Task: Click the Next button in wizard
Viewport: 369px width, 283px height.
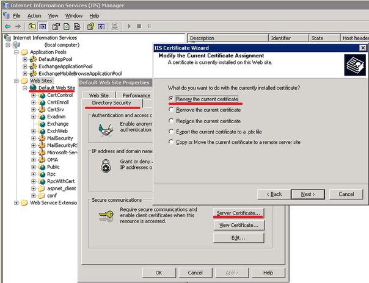Action: (x=308, y=194)
